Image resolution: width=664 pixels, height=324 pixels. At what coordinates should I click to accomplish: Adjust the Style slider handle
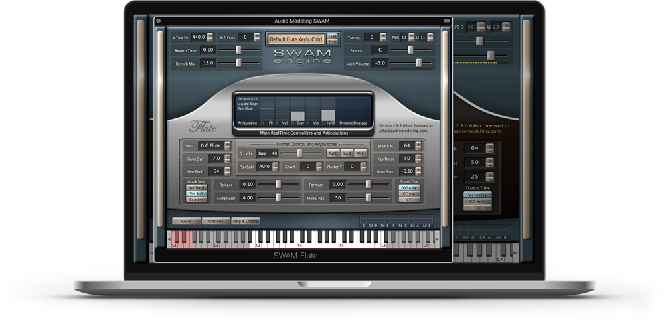pyautogui.click(x=300, y=153)
